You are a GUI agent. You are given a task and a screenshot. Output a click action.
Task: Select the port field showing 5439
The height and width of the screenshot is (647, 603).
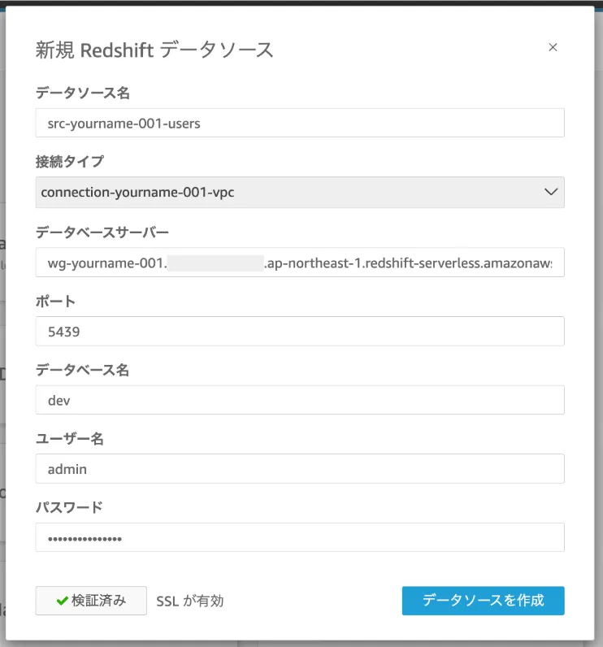pyautogui.click(x=300, y=332)
